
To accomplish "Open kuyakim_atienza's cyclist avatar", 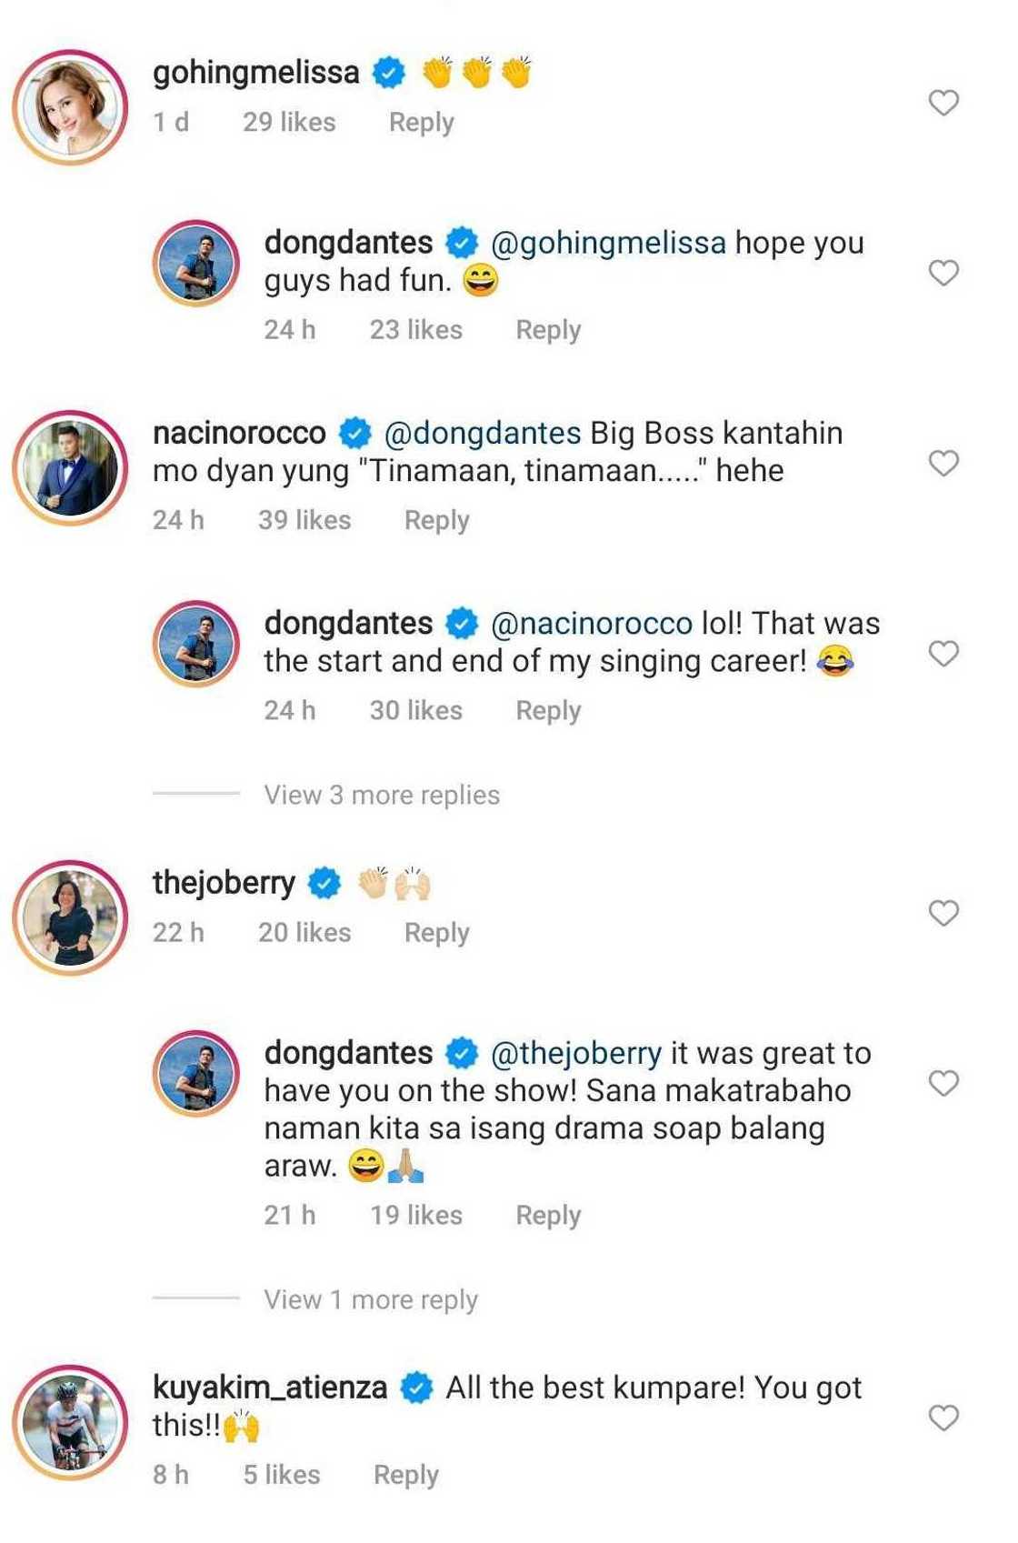I will (70, 1422).
